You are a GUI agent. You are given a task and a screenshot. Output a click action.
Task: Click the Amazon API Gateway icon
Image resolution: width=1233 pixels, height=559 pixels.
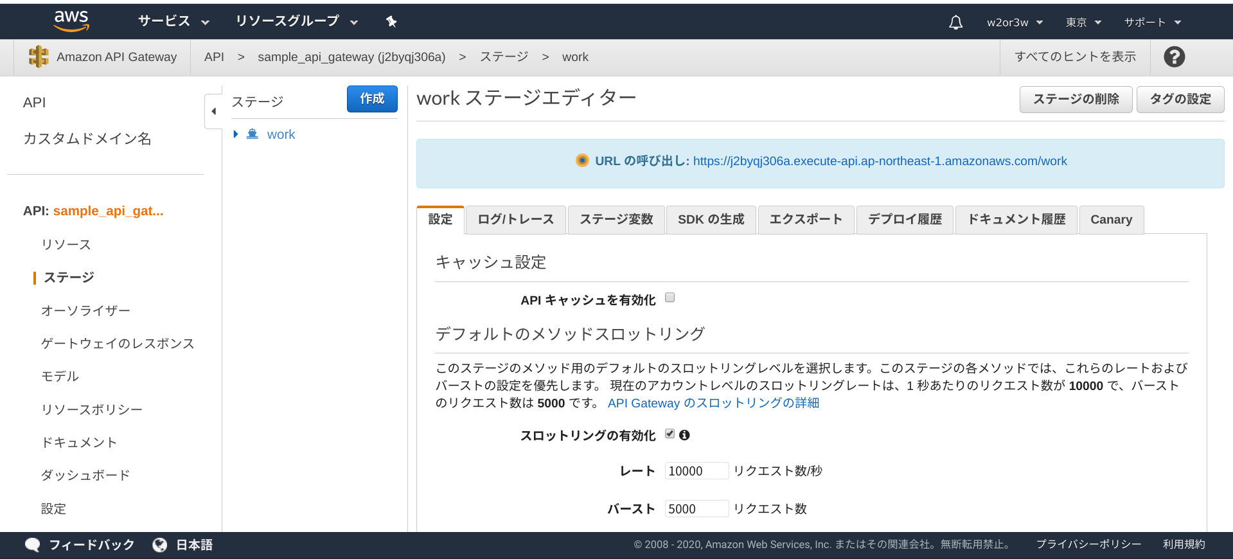click(39, 57)
